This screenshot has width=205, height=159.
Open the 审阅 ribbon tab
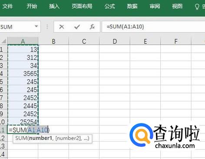(155, 6)
